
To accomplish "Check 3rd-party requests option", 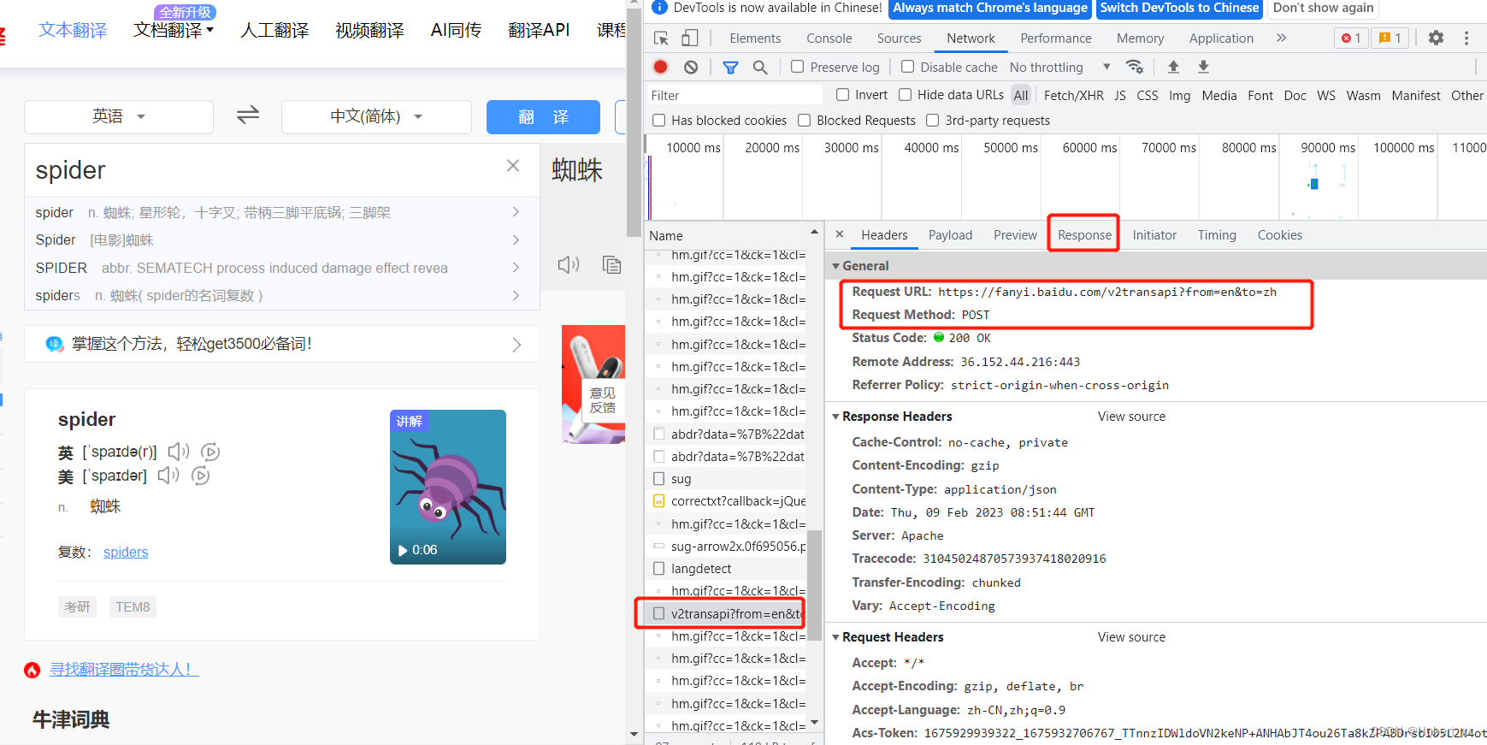I will (933, 121).
